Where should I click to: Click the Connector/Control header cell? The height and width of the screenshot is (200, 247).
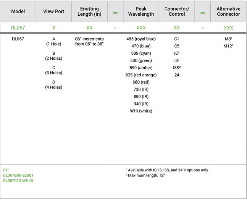tap(177, 11)
